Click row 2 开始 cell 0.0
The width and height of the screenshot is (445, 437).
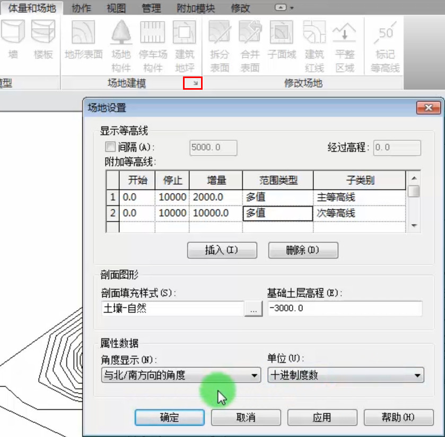(x=137, y=213)
